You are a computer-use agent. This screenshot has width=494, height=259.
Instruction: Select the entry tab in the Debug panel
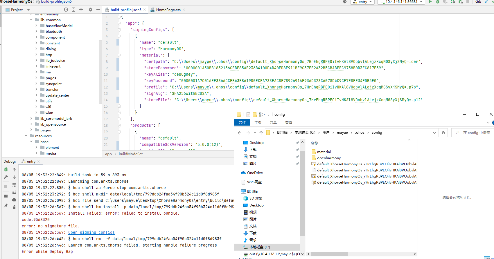point(31,162)
